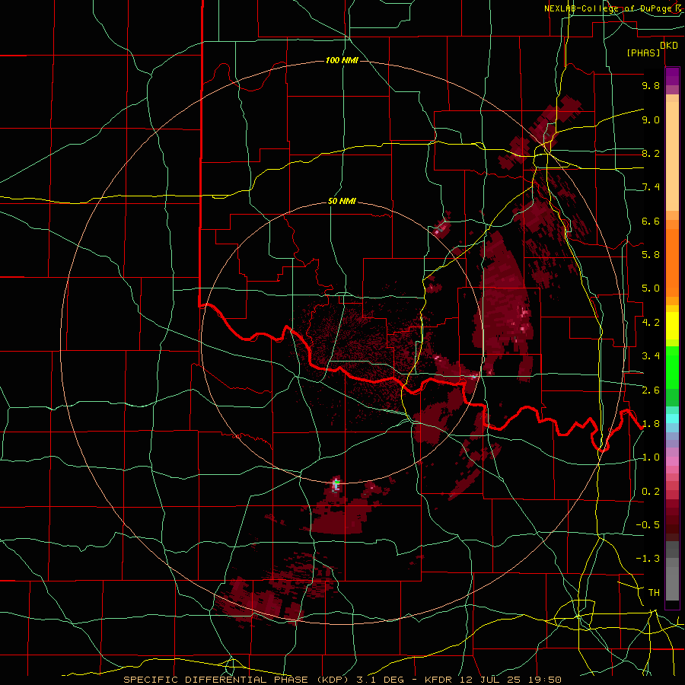
Task: Pick the purple segment at the color bar top
Action: point(672,76)
